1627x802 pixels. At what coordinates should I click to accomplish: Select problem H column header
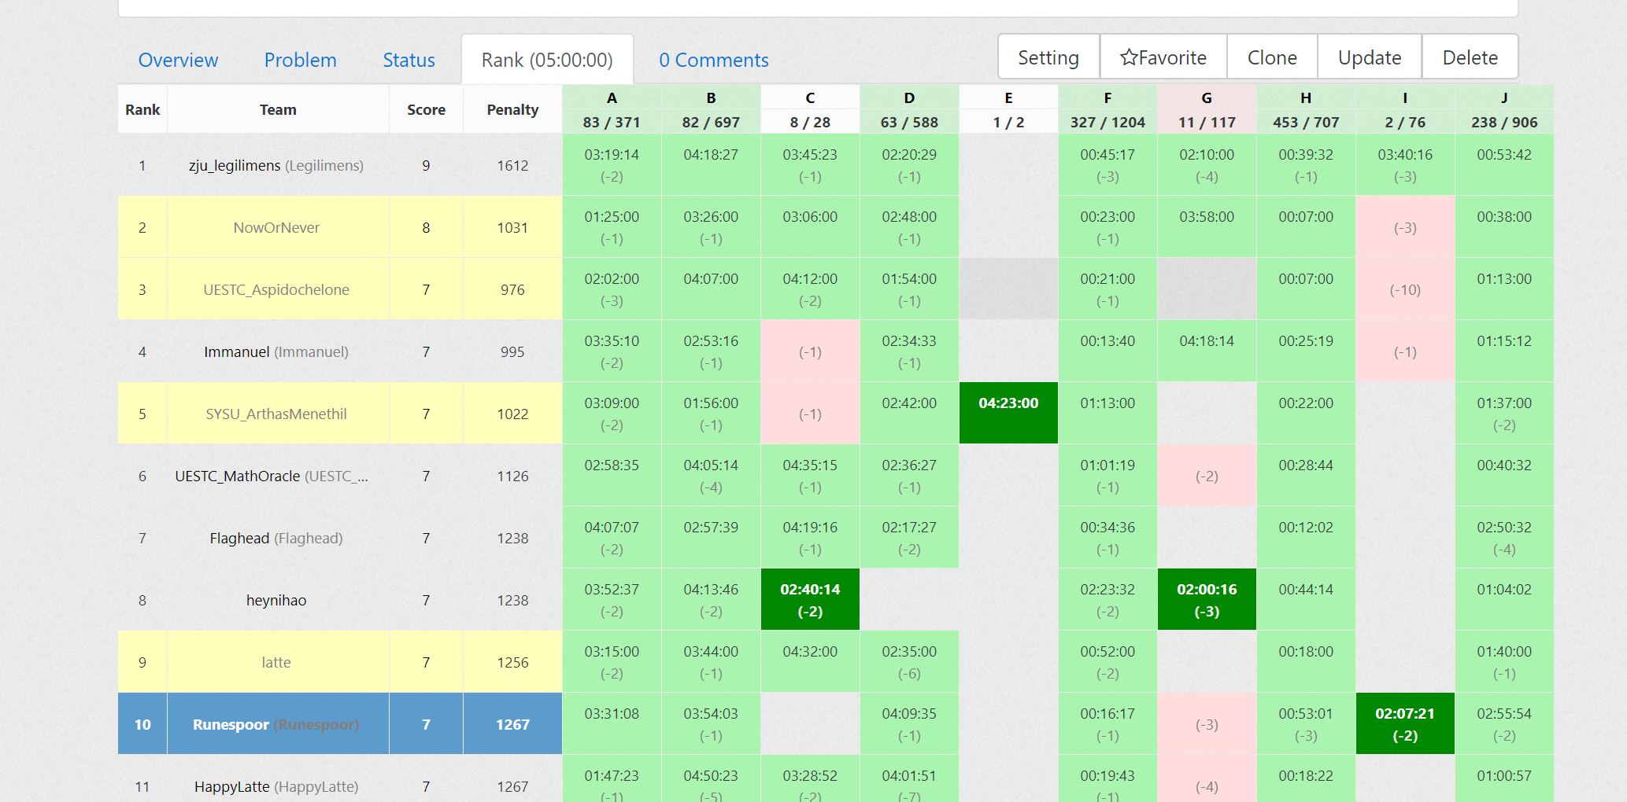click(1305, 98)
